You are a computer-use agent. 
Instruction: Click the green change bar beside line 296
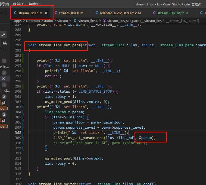(23, 71)
